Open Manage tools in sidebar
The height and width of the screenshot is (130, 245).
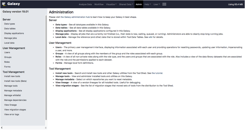[x=11, y=86]
